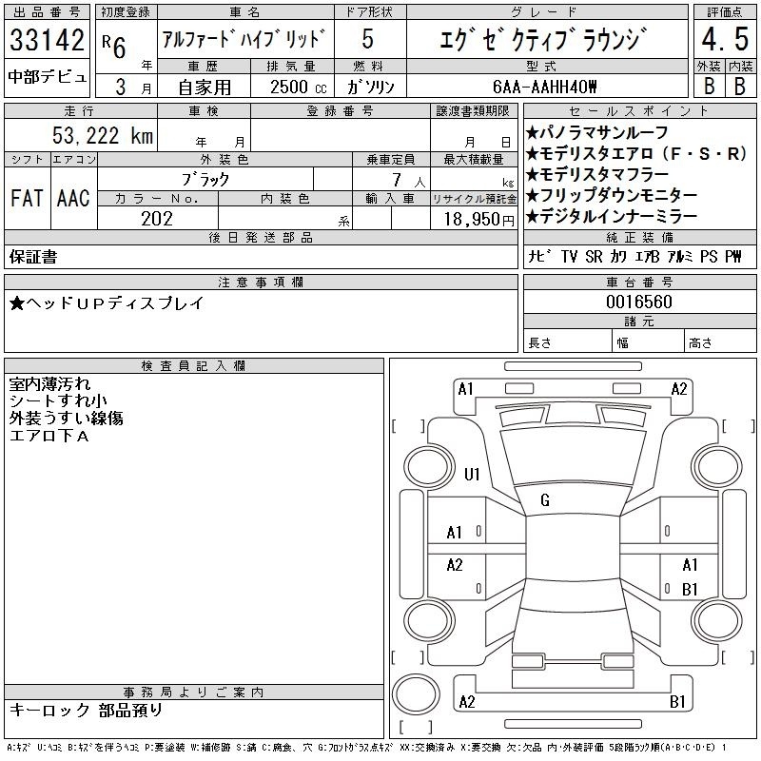Image resolution: width=761 pixels, height=761 pixels.
Task: Click the star before ヘッドUPディスプレイ
Action: (x=17, y=303)
